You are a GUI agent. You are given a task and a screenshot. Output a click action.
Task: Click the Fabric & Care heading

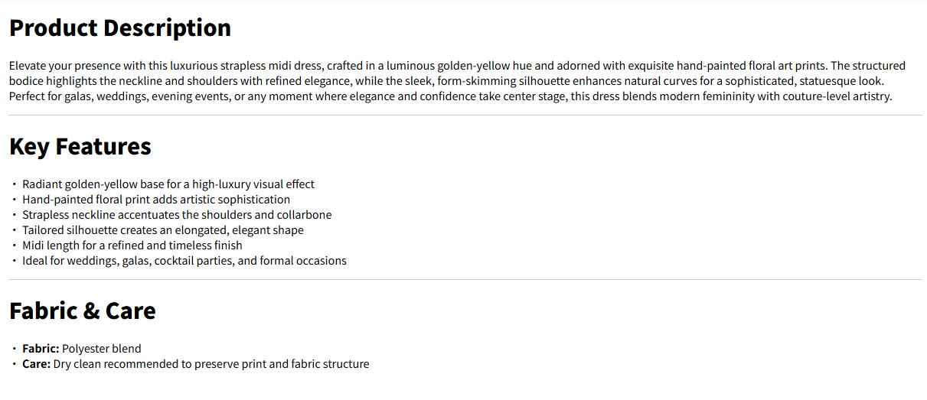83,311
